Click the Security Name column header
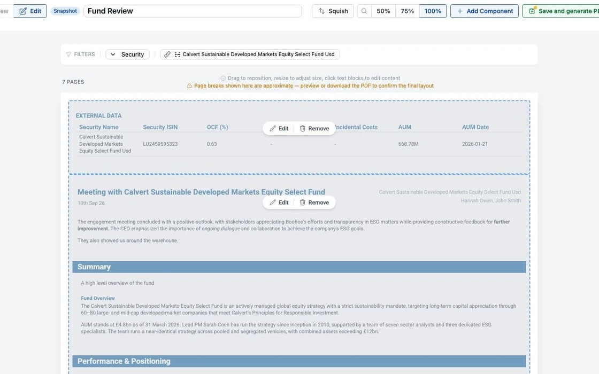This screenshot has width=599, height=374. click(x=98, y=127)
